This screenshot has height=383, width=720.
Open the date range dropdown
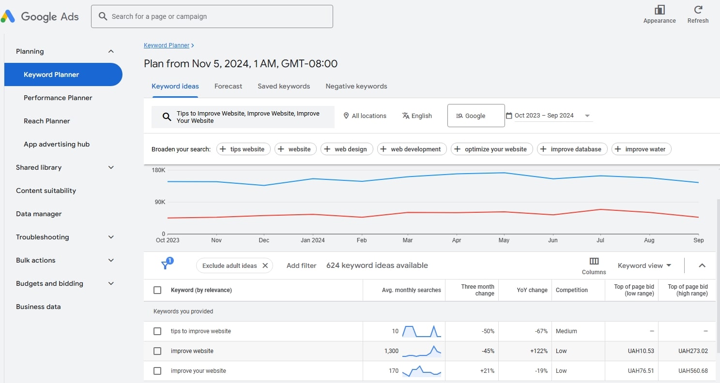point(587,116)
